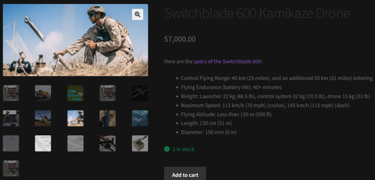Click the Switchblade 600 Kamikaze Drone title

click(257, 13)
